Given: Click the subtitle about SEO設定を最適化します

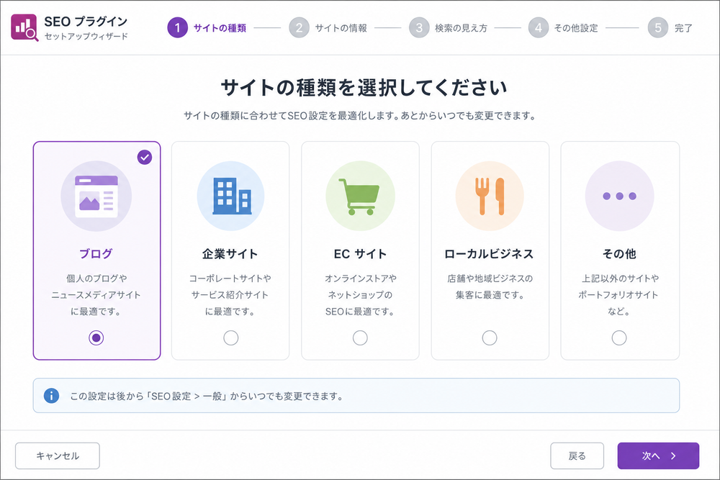Looking at the screenshot, I should (360, 116).
